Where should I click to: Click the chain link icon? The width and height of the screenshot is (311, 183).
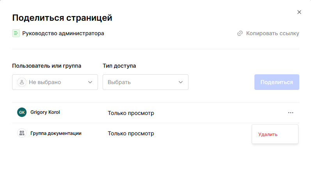pos(240,33)
